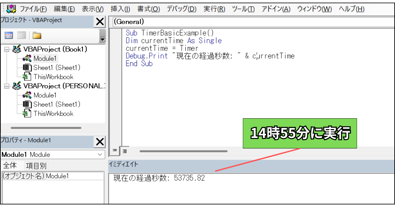Click the 現在の経過秒数: 53735.82 output line
395x207 pixels.
coord(159,178)
